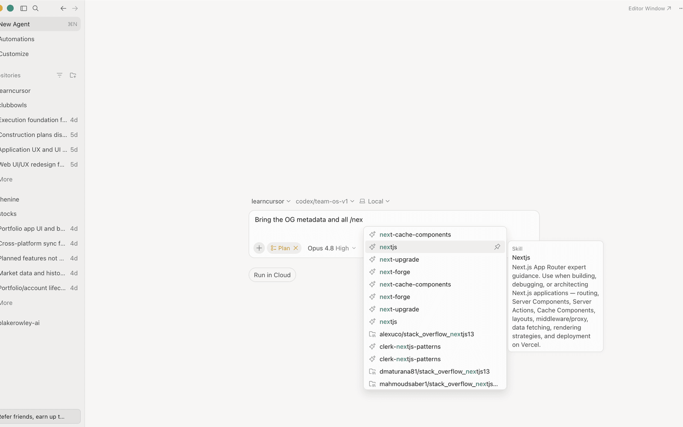Image resolution: width=683 pixels, height=427 pixels.
Task: Open Customize in sidebar
Action: tap(40, 54)
